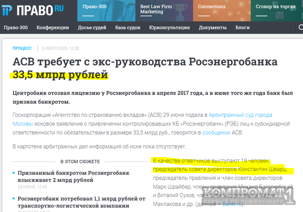Open the База судов menu item

128,27
